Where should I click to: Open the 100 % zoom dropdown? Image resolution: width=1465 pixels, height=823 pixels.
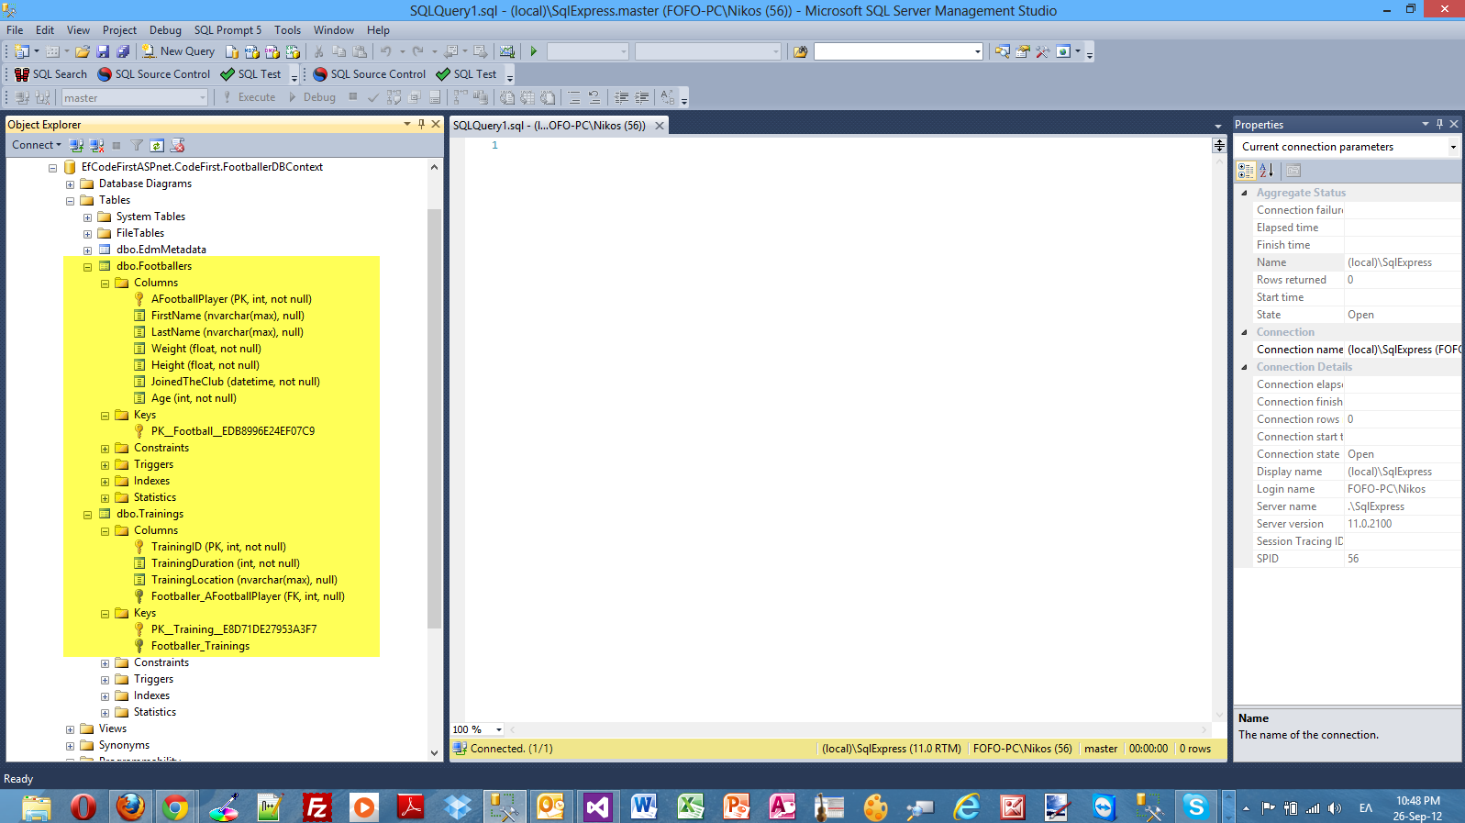click(x=499, y=729)
